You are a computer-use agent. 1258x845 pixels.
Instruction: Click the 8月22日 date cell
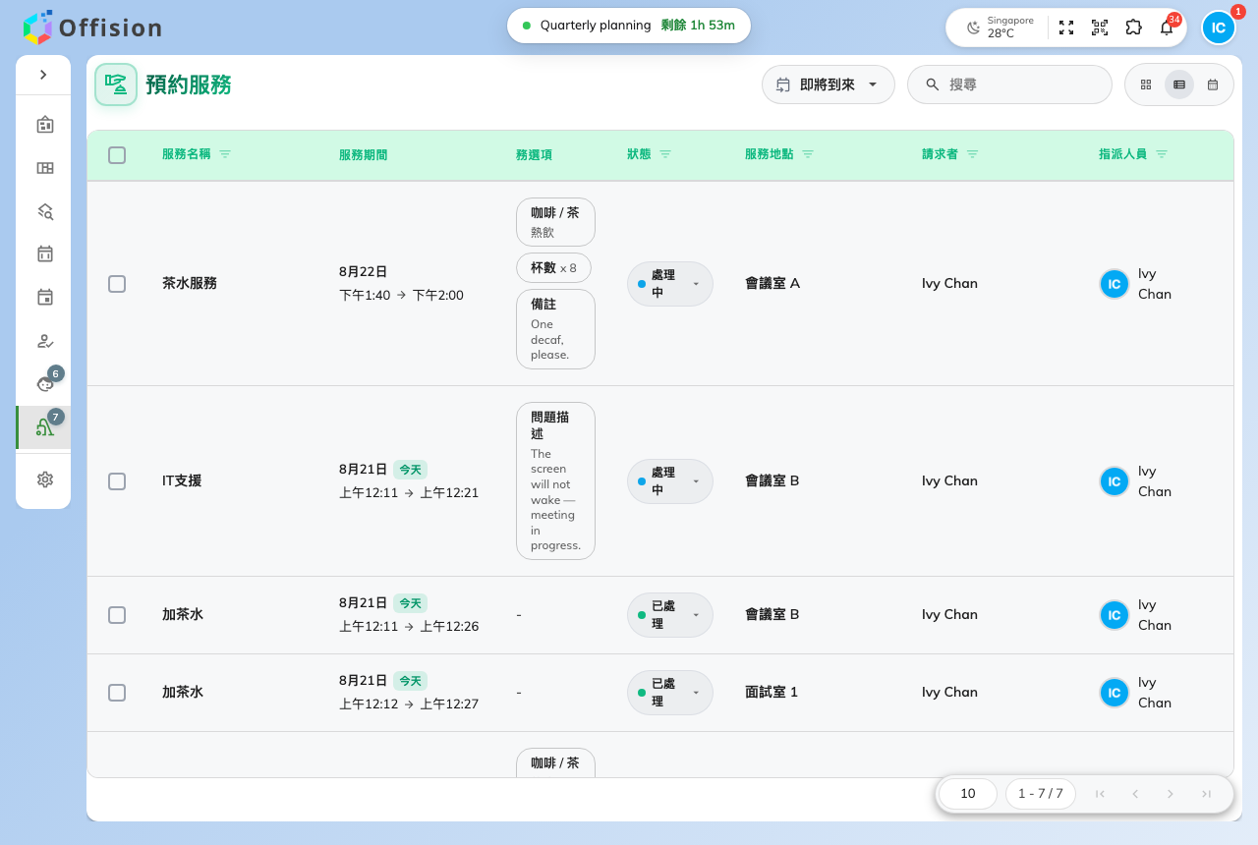pyautogui.click(x=363, y=271)
